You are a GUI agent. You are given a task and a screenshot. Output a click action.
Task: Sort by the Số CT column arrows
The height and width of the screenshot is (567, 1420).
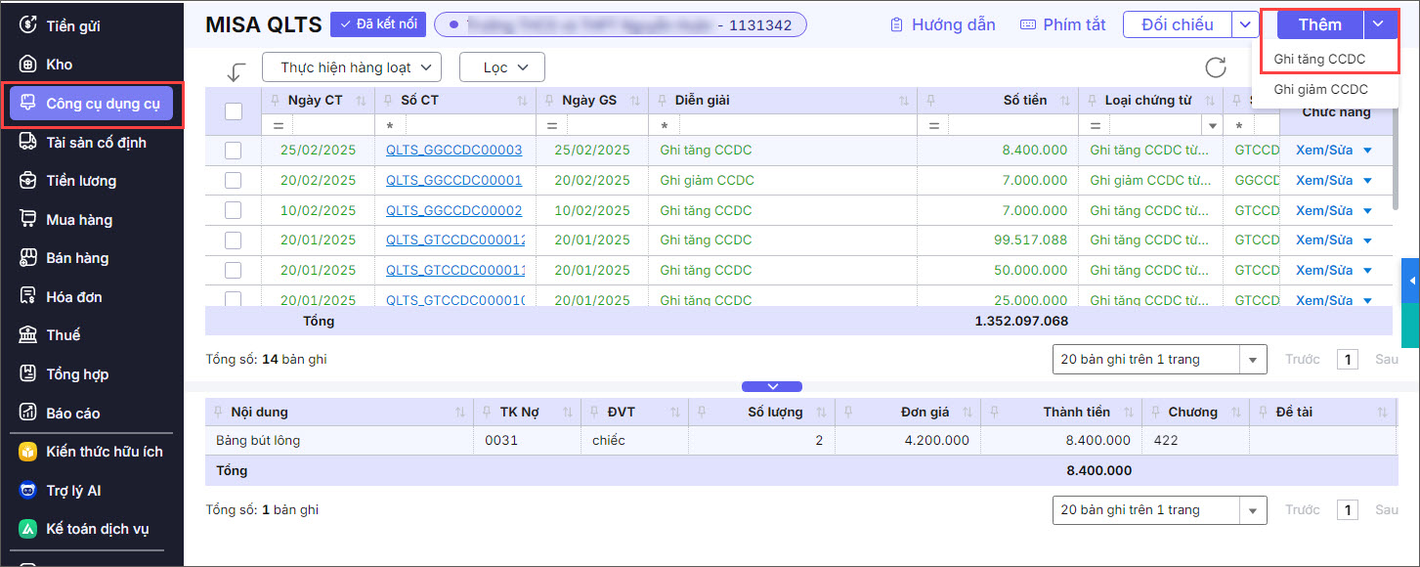click(522, 101)
